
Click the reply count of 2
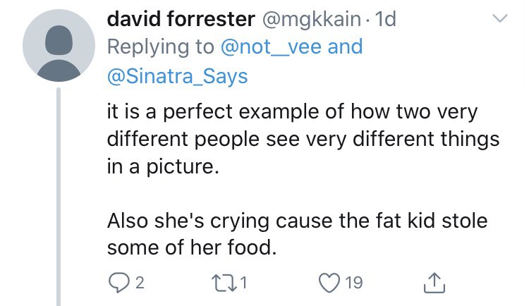point(139,283)
